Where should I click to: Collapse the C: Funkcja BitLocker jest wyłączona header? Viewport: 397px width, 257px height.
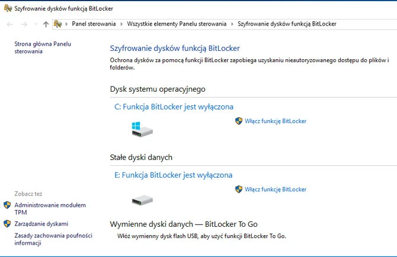click(174, 107)
